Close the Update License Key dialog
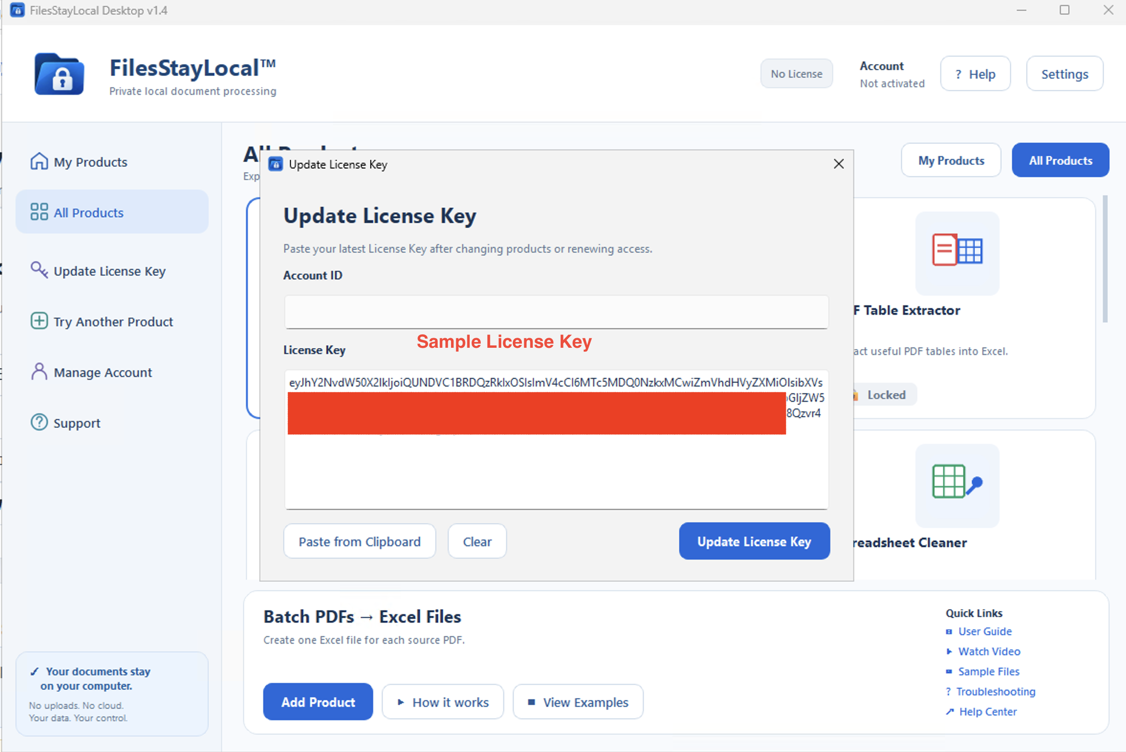The width and height of the screenshot is (1126, 752). coord(838,164)
